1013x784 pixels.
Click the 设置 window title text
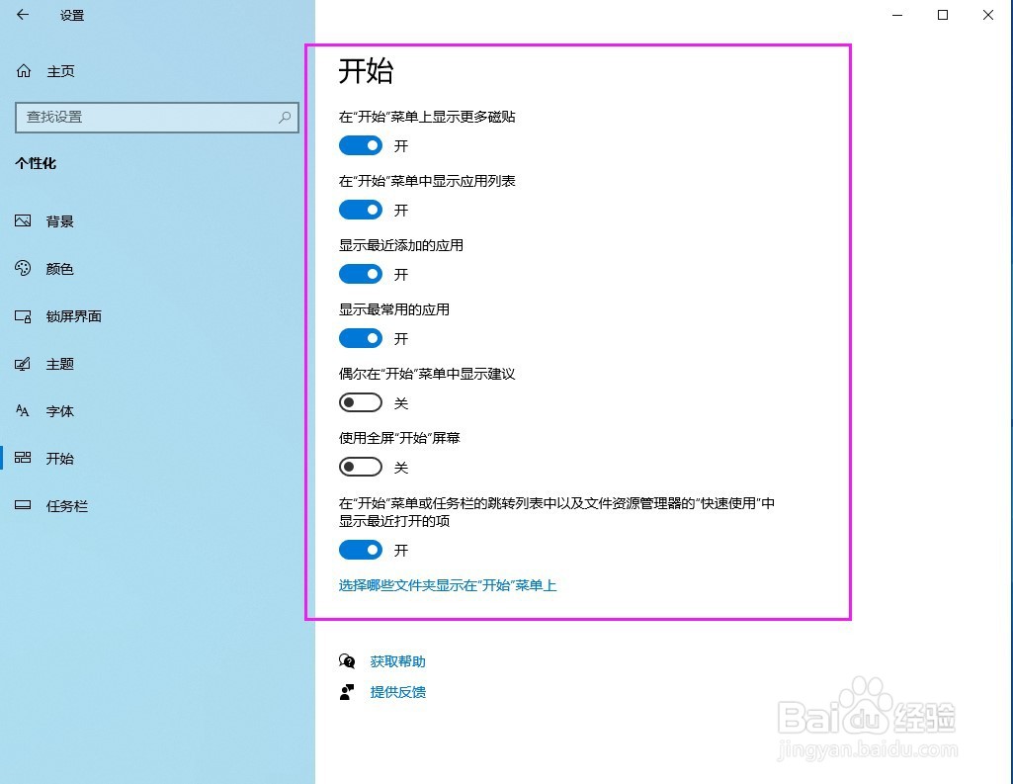pyautogui.click(x=72, y=15)
